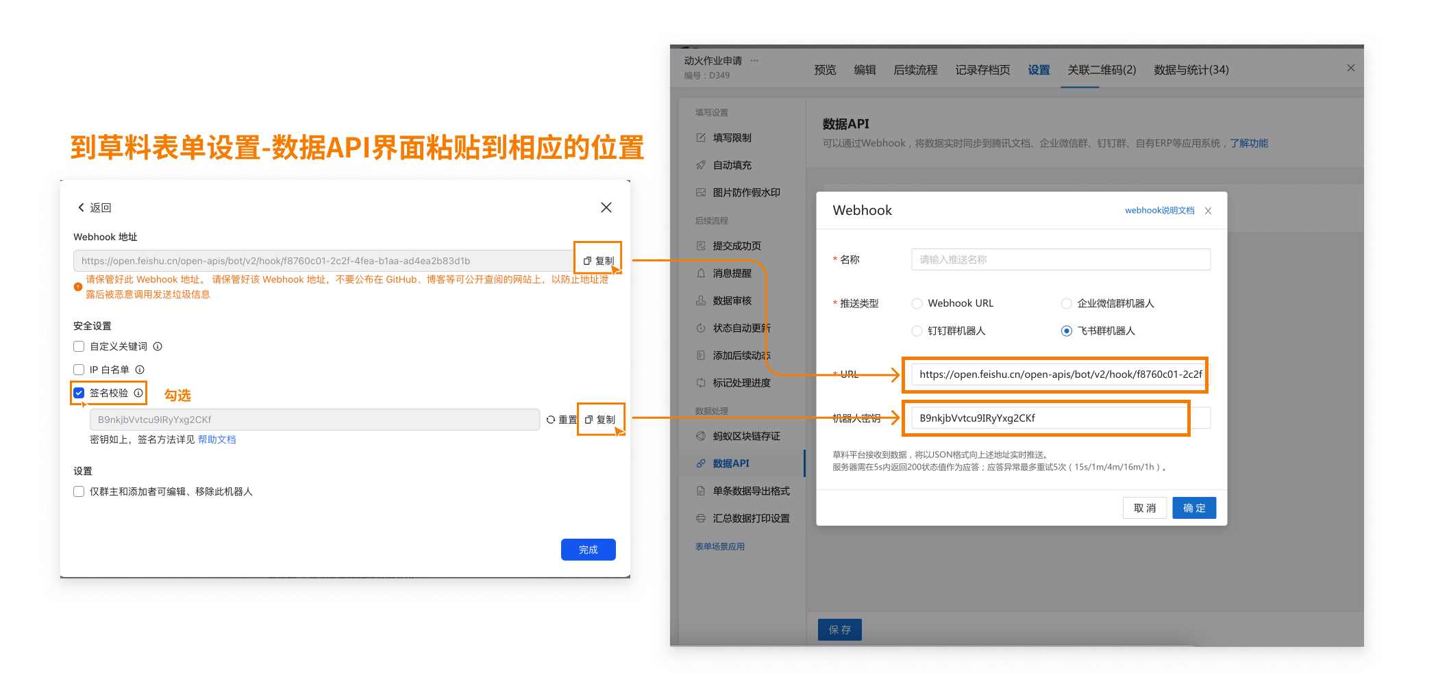This screenshot has height=692, width=1449.
Task: Copy the signing key via 复制 icon
Action: click(x=602, y=420)
